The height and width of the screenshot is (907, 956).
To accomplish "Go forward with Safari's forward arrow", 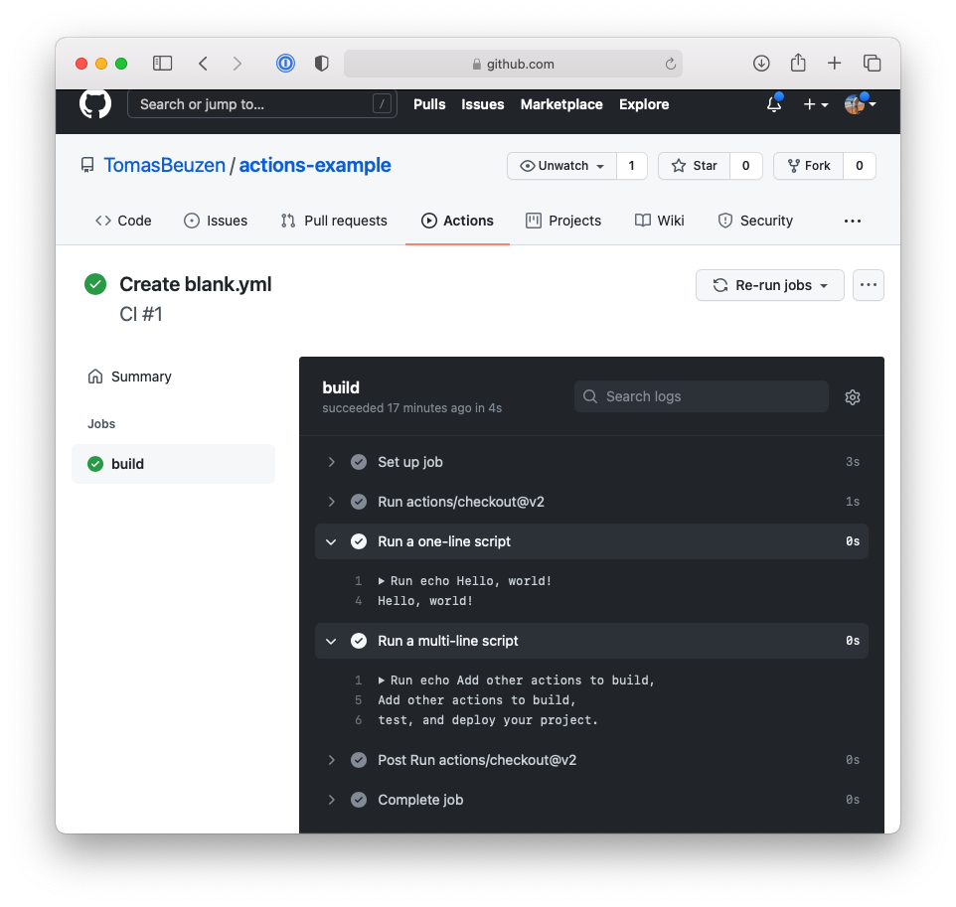I will [x=238, y=64].
